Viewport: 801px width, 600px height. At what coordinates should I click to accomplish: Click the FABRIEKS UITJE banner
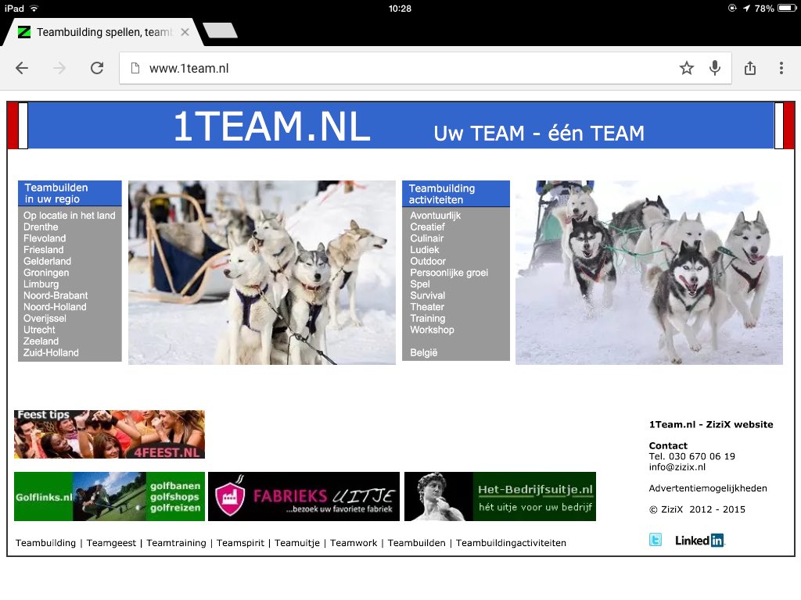pos(304,495)
